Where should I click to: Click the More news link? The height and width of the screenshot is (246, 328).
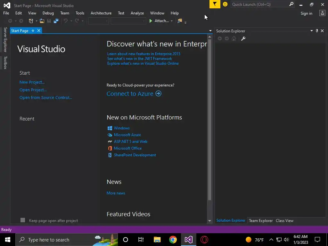(x=116, y=193)
